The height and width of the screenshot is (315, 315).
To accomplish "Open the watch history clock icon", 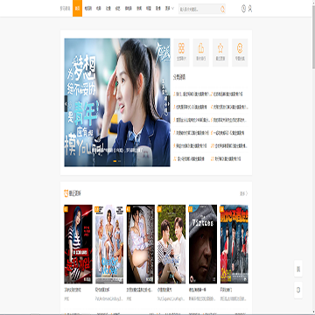I will (243, 9).
